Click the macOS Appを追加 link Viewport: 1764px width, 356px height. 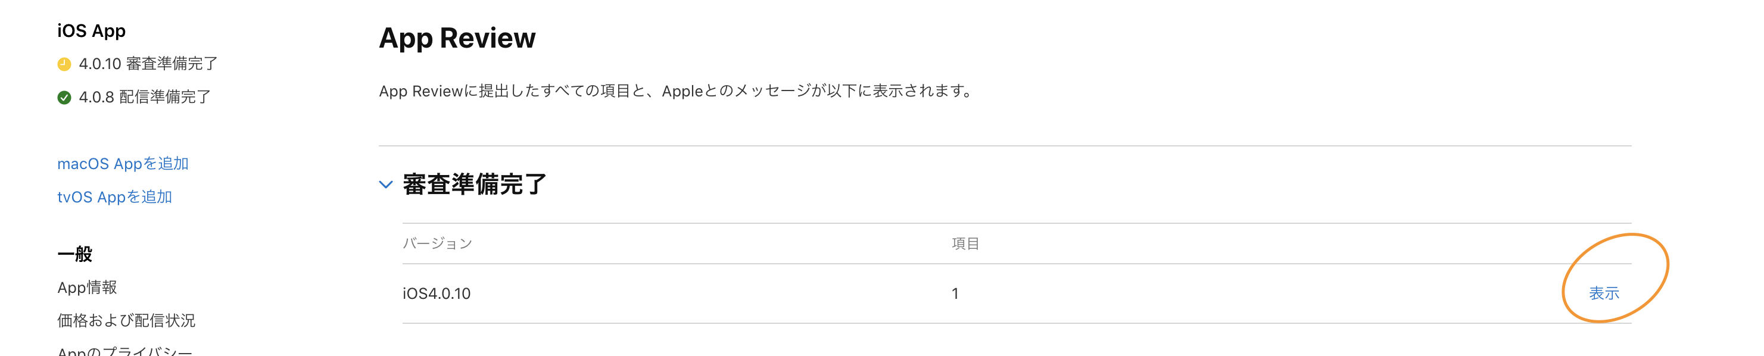pyautogui.click(x=123, y=164)
